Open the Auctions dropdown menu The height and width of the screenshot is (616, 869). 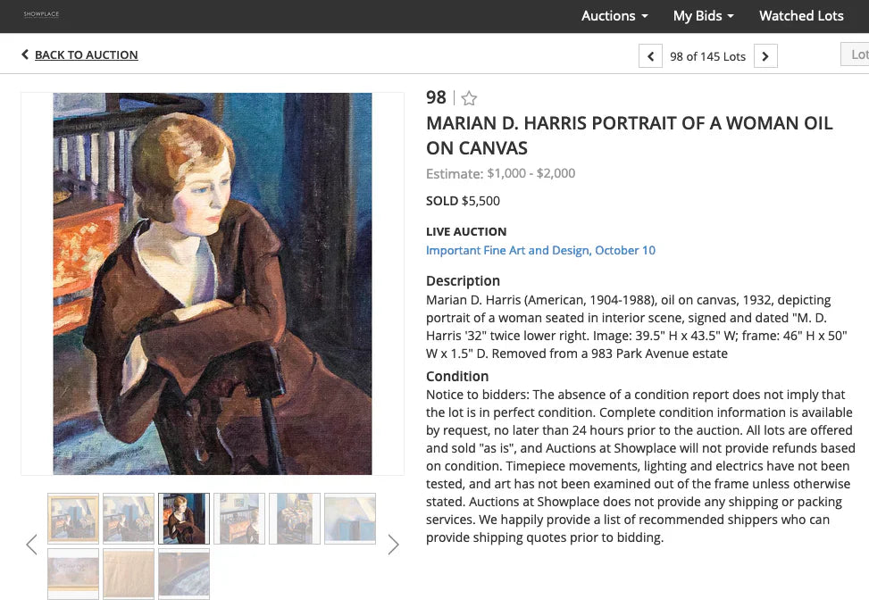tap(614, 16)
